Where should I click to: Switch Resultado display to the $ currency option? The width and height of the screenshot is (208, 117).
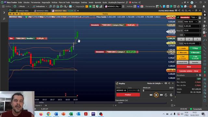pos(197,75)
